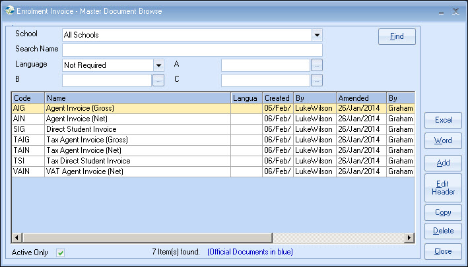Screen dimensions: 468x267
Task: Click the Edit Header button
Action: (443, 187)
